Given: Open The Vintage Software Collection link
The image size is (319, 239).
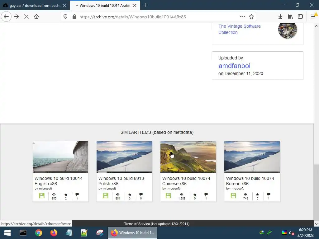Looking at the screenshot, I should click(240, 29).
